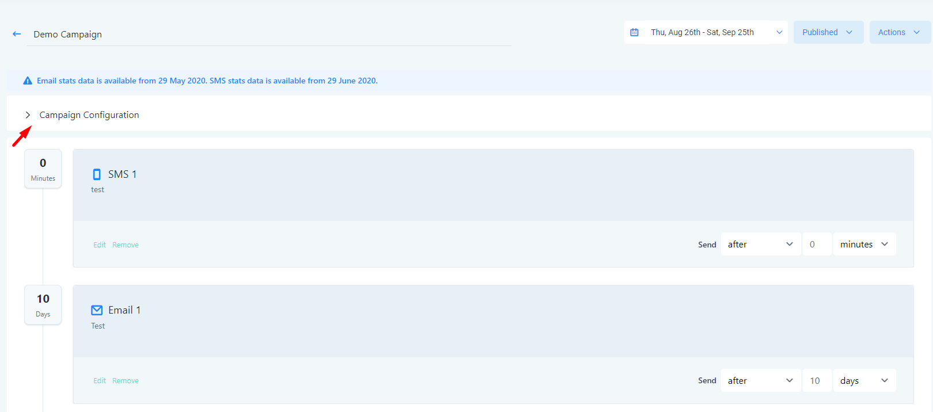Image resolution: width=933 pixels, height=412 pixels.
Task: Select the 10 Days timeline marker
Action: coord(43,305)
